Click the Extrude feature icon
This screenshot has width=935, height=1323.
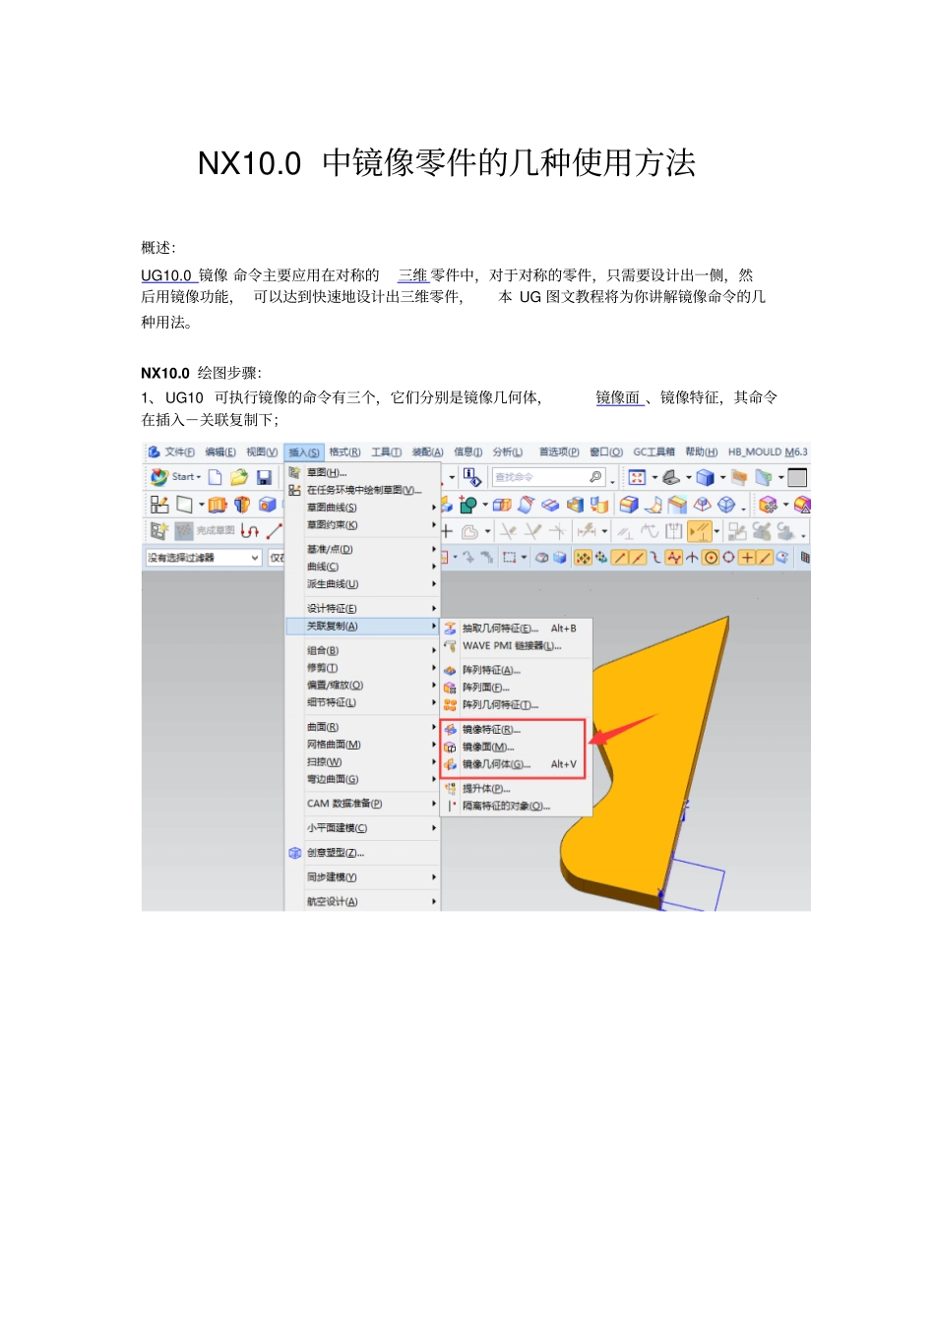218,505
